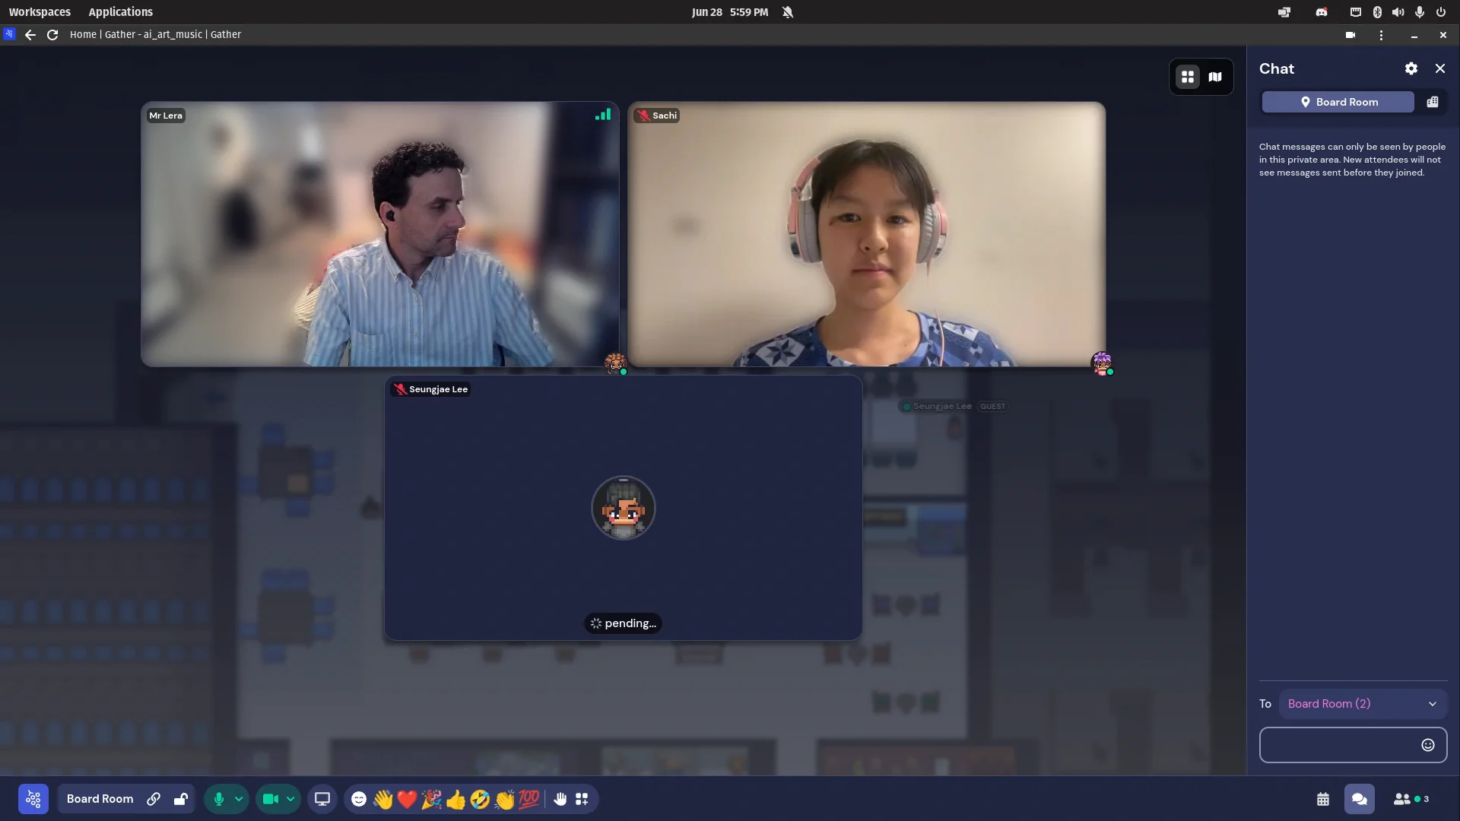Open the To Board Room (2) dropdown
1460x821 pixels.
[x=1362, y=704]
